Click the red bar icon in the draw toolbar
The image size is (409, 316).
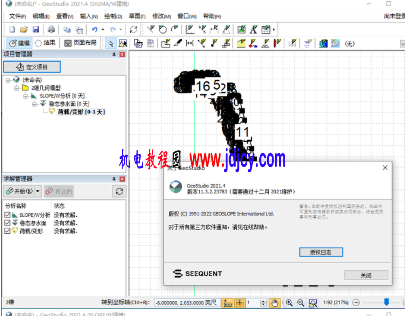(x=277, y=44)
